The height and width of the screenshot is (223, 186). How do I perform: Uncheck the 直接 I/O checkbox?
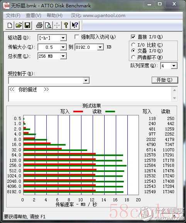click(133, 37)
